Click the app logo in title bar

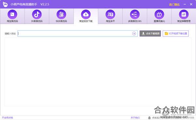click(x=5, y=4)
